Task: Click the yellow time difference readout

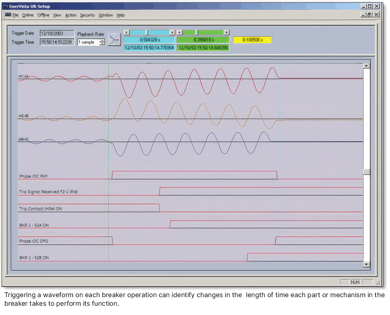Action: click(x=252, y=40)
